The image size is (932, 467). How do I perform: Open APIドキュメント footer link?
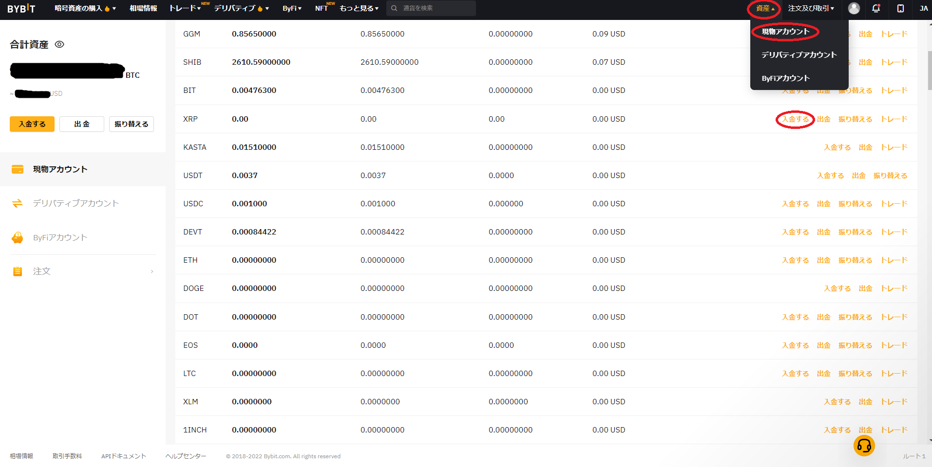124,456
